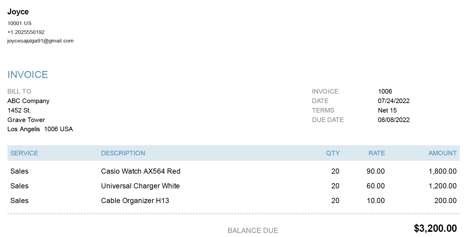Select the ABC Company bill-to name
The height and width of the screenshot is (237, 473).
pyautogui.click(x=28, y=101)
